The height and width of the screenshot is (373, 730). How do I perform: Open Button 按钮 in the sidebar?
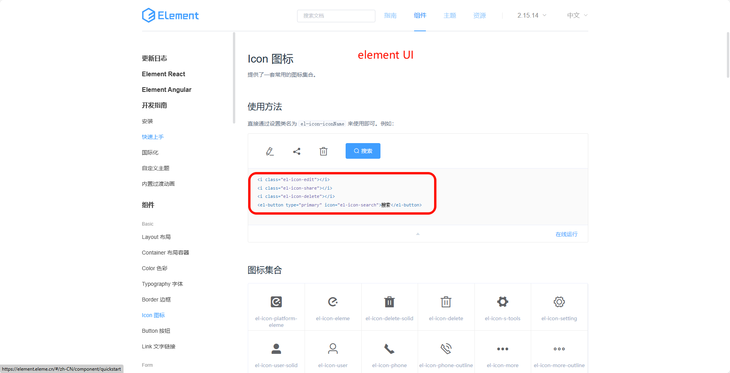156,331
